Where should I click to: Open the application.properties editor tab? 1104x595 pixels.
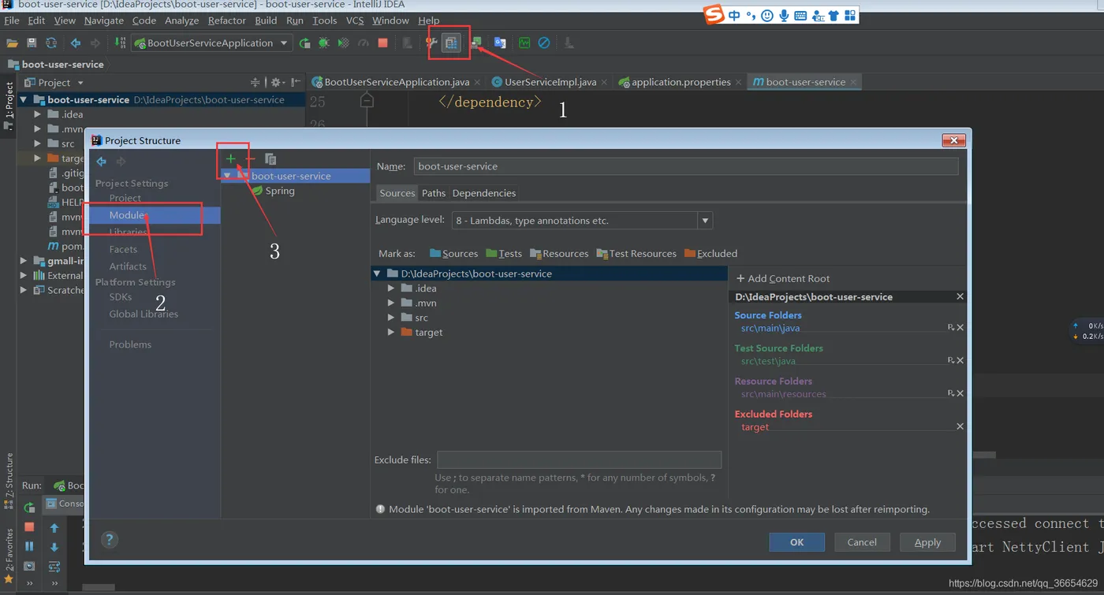681,82
